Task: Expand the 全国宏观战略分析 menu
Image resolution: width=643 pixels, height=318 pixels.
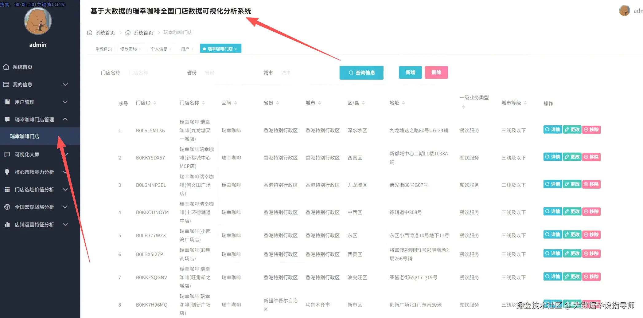Action: tap(65, 207)
